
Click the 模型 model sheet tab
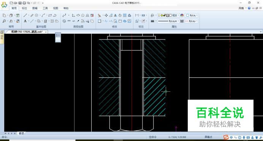(x=21, y=133)
